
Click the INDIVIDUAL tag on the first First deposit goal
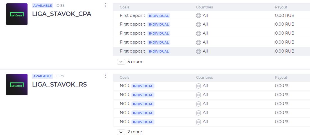(x=159, y=16)
